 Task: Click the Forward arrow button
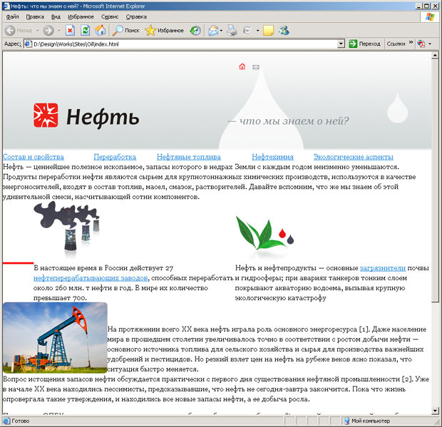click(48, 30)
